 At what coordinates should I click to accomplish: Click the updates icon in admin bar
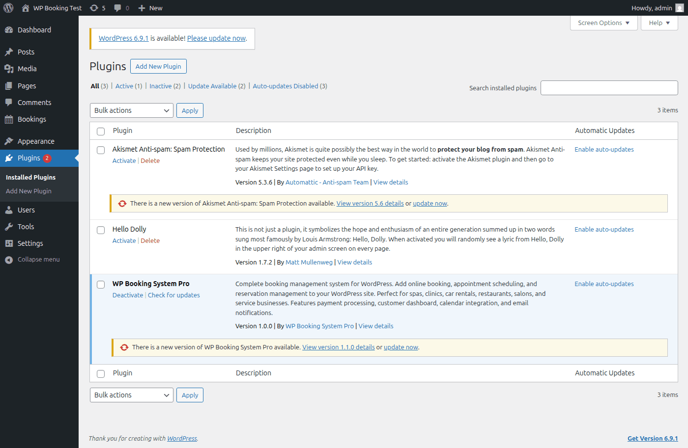pyautogui.click(x=94, y=7)
